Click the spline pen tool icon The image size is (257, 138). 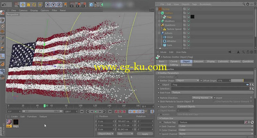point(97,5)
